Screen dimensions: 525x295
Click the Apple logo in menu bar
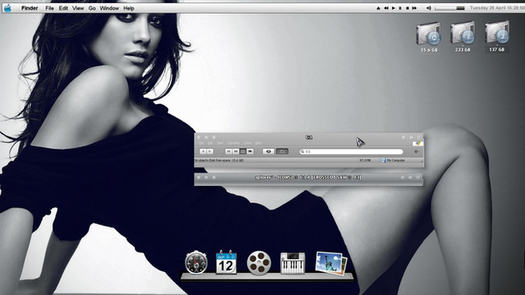tap(7, 8)
